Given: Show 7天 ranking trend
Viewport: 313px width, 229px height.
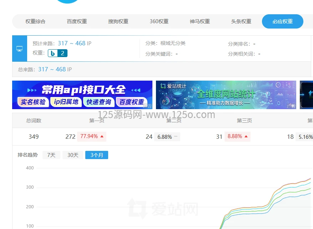Looking at the screenshot, I should (51, 155).
